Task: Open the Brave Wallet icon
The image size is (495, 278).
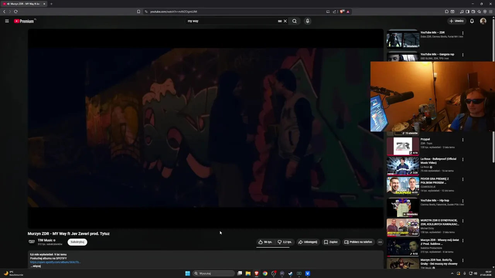Action: pyautogui.click(x=473, y=12)
